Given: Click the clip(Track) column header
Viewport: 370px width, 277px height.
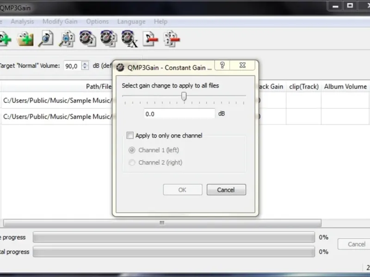Looking at the screenshot, I should 304,86.
